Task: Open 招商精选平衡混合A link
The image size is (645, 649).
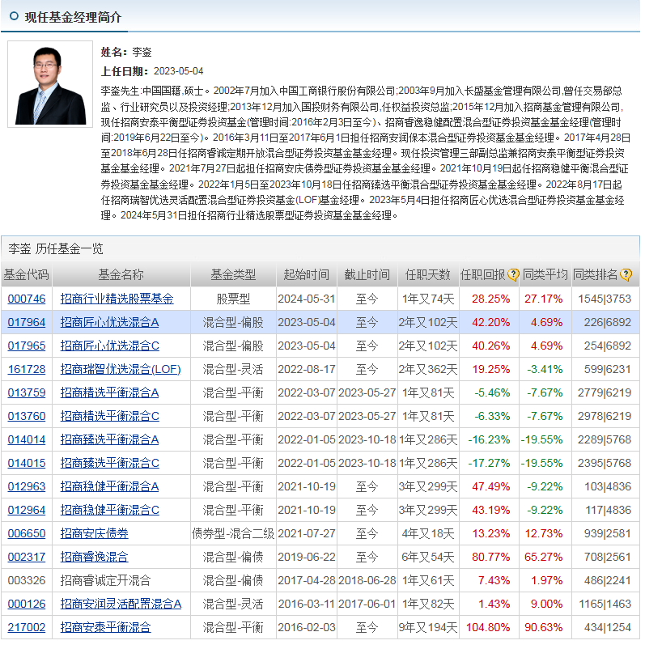Action: point(110,392)
